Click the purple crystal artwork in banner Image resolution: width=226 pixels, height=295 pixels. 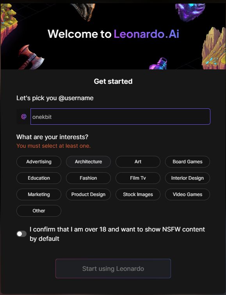click(190, 12)
